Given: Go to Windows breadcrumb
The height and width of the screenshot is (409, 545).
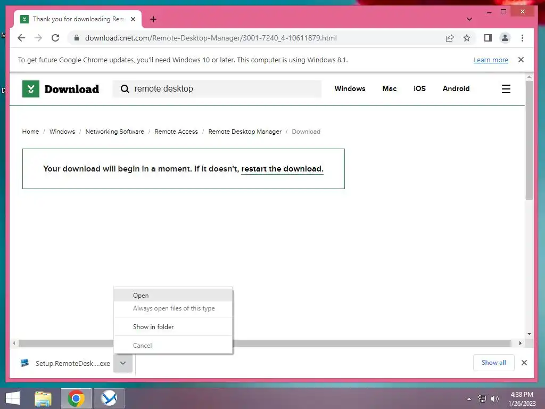Looking at the screenshot, I should pos(62,132).
